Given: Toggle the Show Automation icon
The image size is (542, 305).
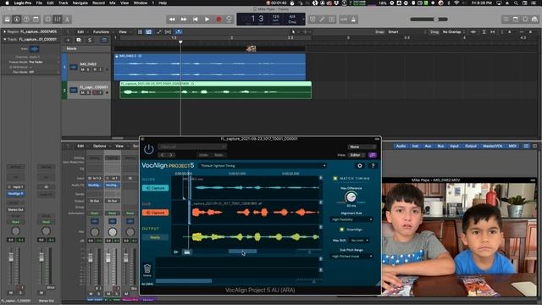Looking at the screenshot, I should tap(158, 32).
